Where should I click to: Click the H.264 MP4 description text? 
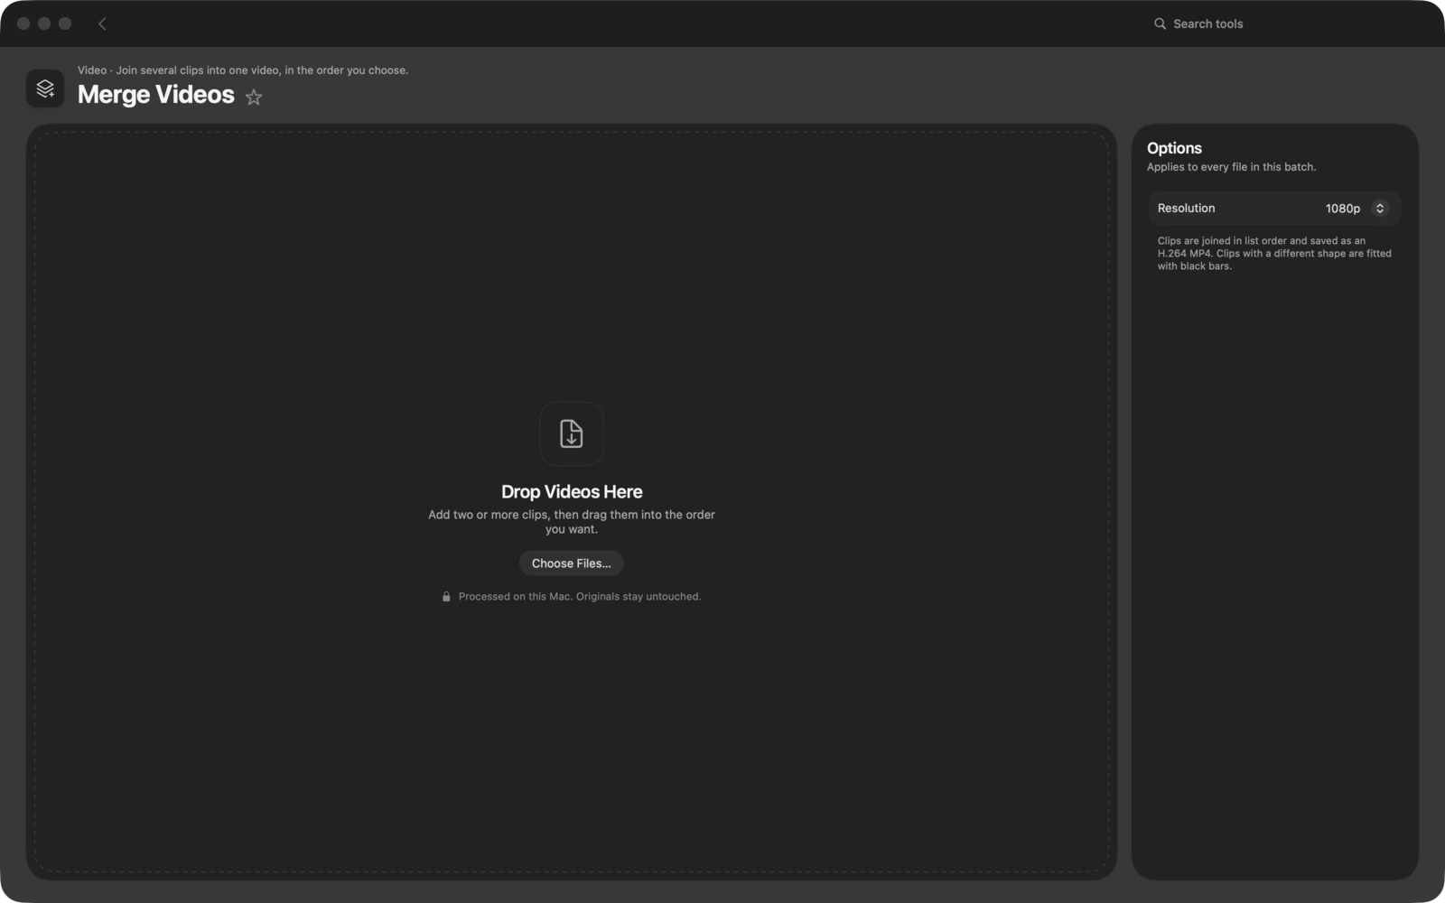[1274, 254]
